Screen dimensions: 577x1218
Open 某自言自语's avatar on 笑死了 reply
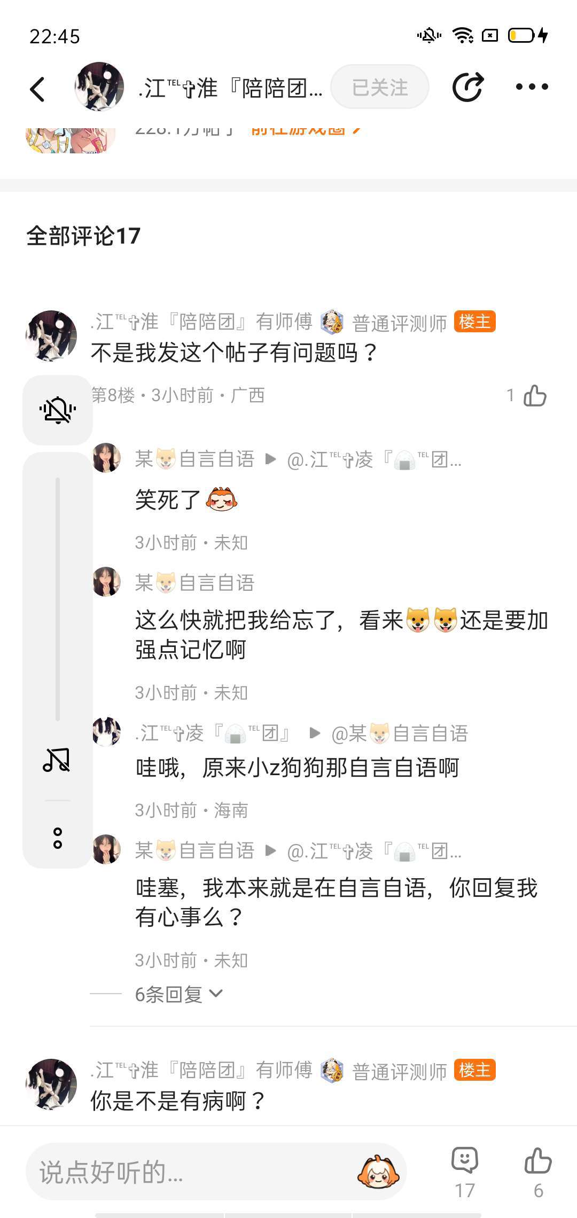pyautogui.click(x=107, y=458)
